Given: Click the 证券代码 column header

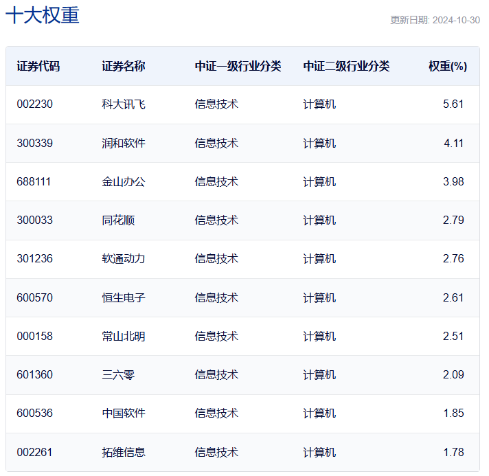Looking at the screenshot, I should tap(38, 66).
